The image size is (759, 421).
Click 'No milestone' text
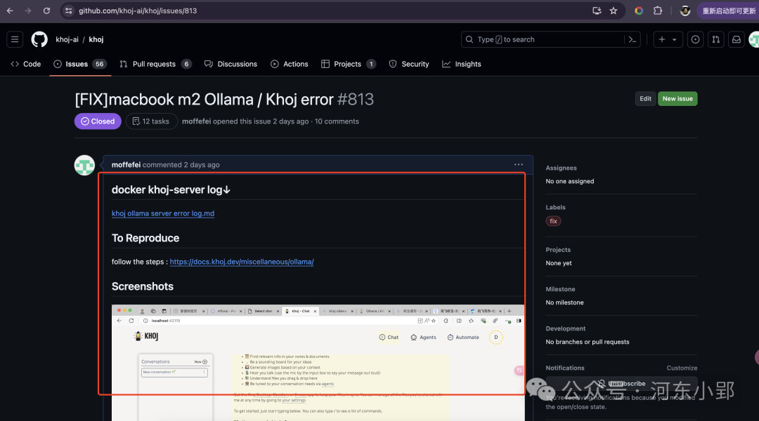pyautogui.click(x=564, y=302)
